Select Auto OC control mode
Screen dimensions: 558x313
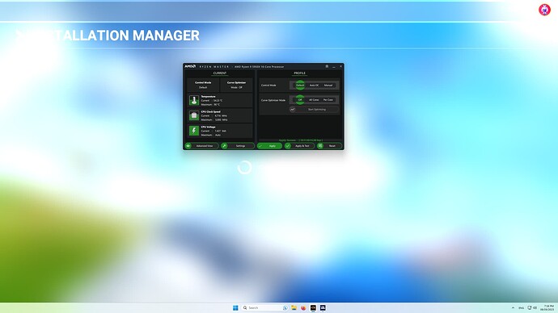[x=314, y=86]
